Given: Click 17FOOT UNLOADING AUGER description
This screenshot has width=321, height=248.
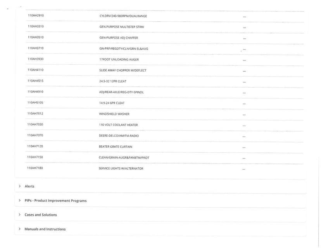Looking at the screenshot, I should [119, 60].
